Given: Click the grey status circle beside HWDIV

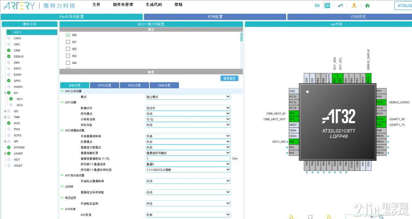Looking at the screenshot, I should click(9, 87).
